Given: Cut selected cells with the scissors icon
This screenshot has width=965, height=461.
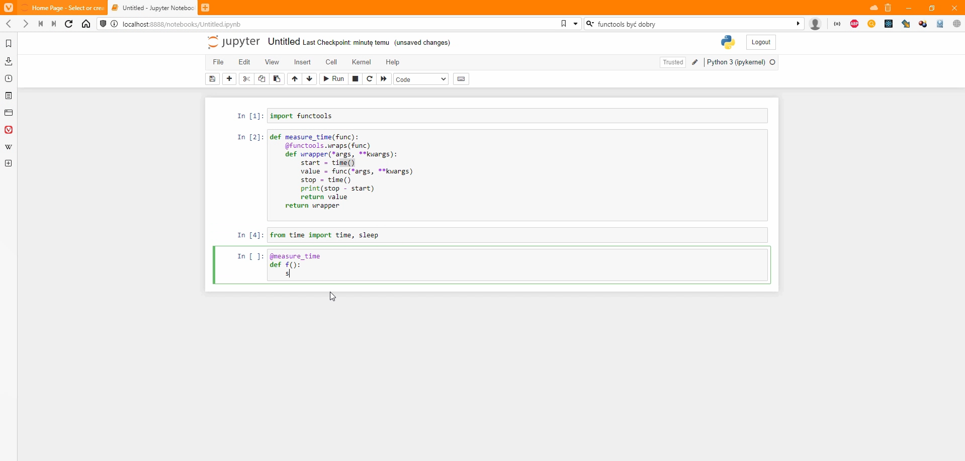Looking at the screenshot, I should pos(246,79).
